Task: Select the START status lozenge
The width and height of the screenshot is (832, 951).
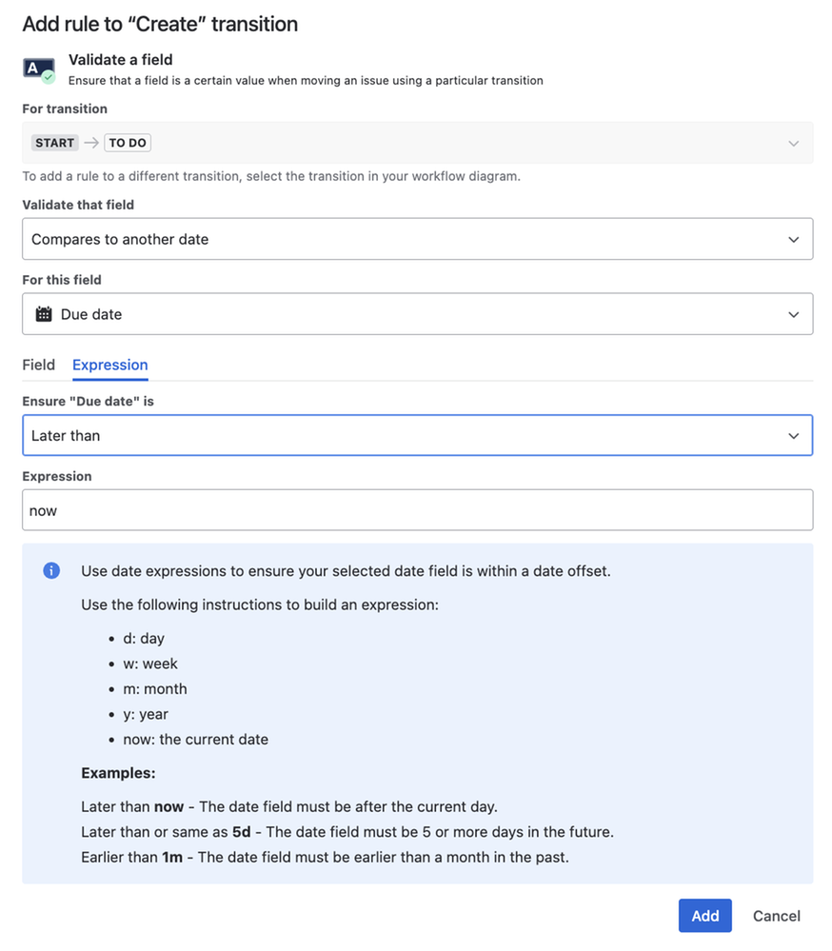Action: point(54,143)
